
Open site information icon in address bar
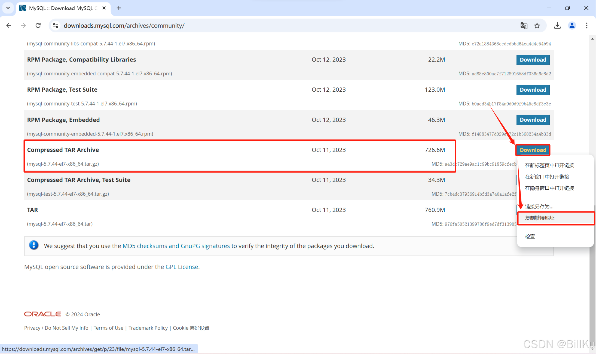click(56, 26)
